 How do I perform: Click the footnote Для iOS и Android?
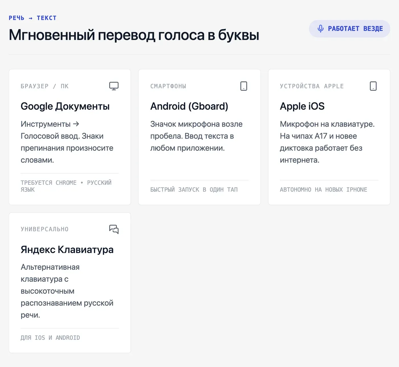point(50,338)
